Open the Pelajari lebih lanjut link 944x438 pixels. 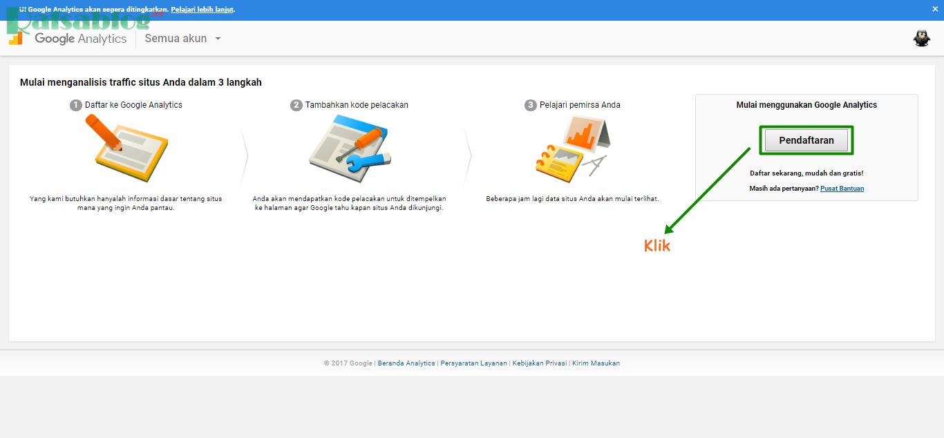click(202, 10)
